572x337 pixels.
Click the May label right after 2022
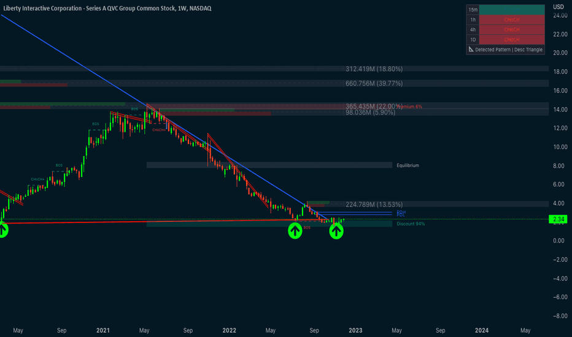[x=270, y=330]
